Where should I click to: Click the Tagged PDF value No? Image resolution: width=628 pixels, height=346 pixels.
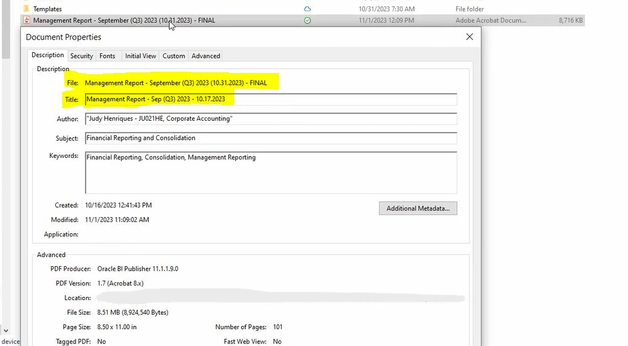click(101, 342)
